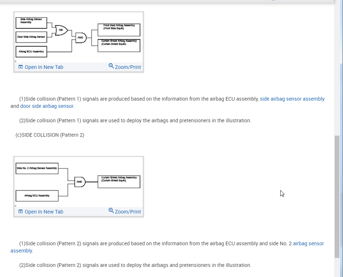Open the side airbag sensor assembly link
343x277 pixels.
(x=292, y=99)
